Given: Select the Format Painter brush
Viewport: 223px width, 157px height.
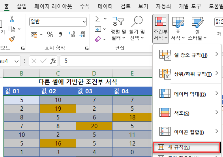Looking at the screenshot, I should (12, 39).
